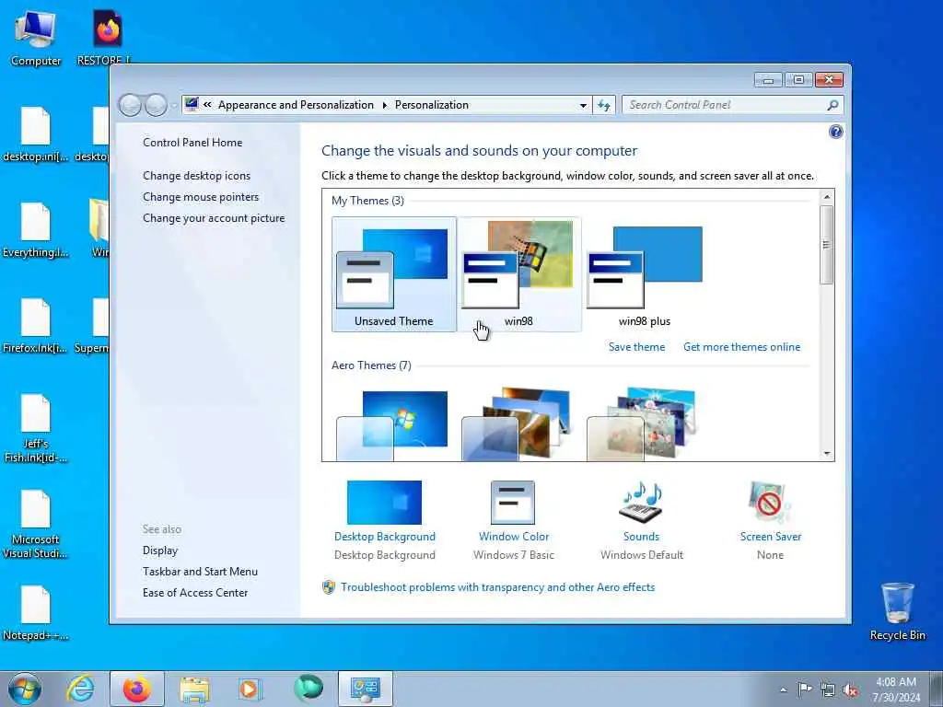Open Action Center flag icon in tray

pos(805,689)
